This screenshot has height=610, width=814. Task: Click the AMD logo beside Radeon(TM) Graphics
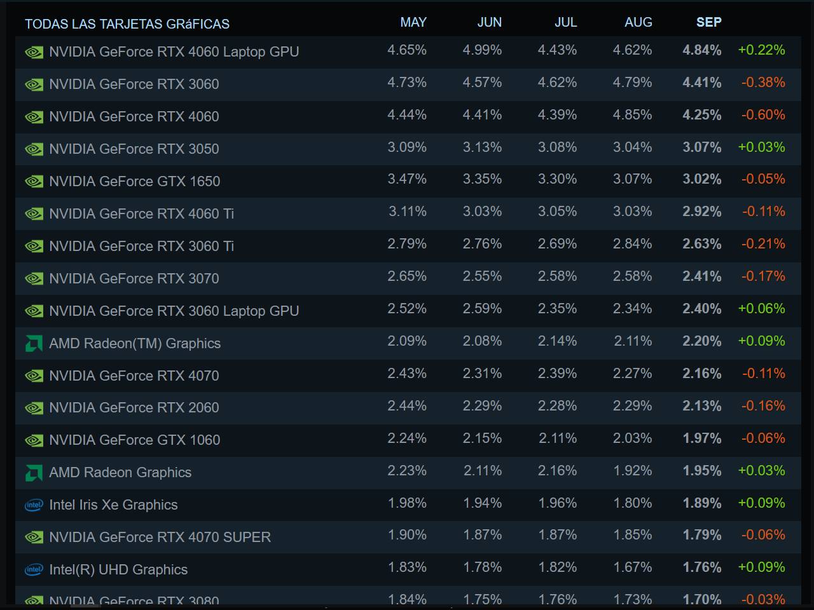(x=34, y=344)
